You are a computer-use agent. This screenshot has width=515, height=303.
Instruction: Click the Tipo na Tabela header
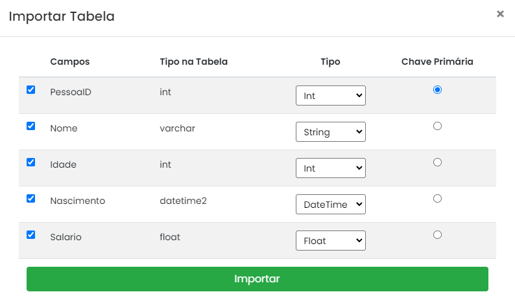click(193, 62)
